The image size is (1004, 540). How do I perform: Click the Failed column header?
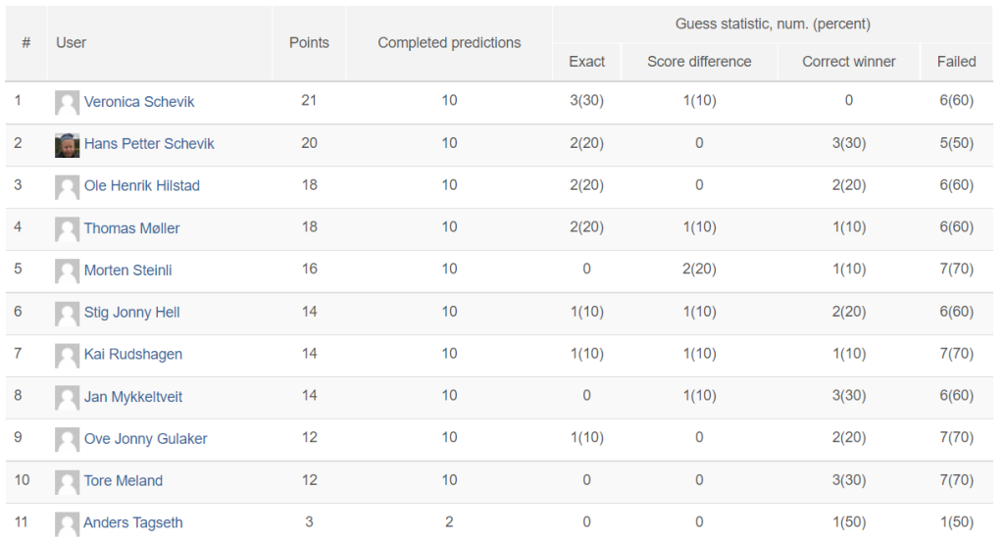coord(956,62)
